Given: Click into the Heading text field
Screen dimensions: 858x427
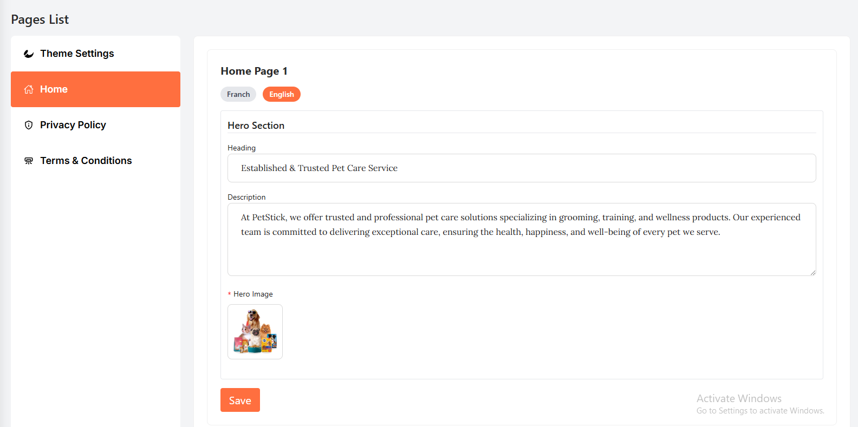Looking at the screenshot, I should pyautogui.click(x=521, y=168).
